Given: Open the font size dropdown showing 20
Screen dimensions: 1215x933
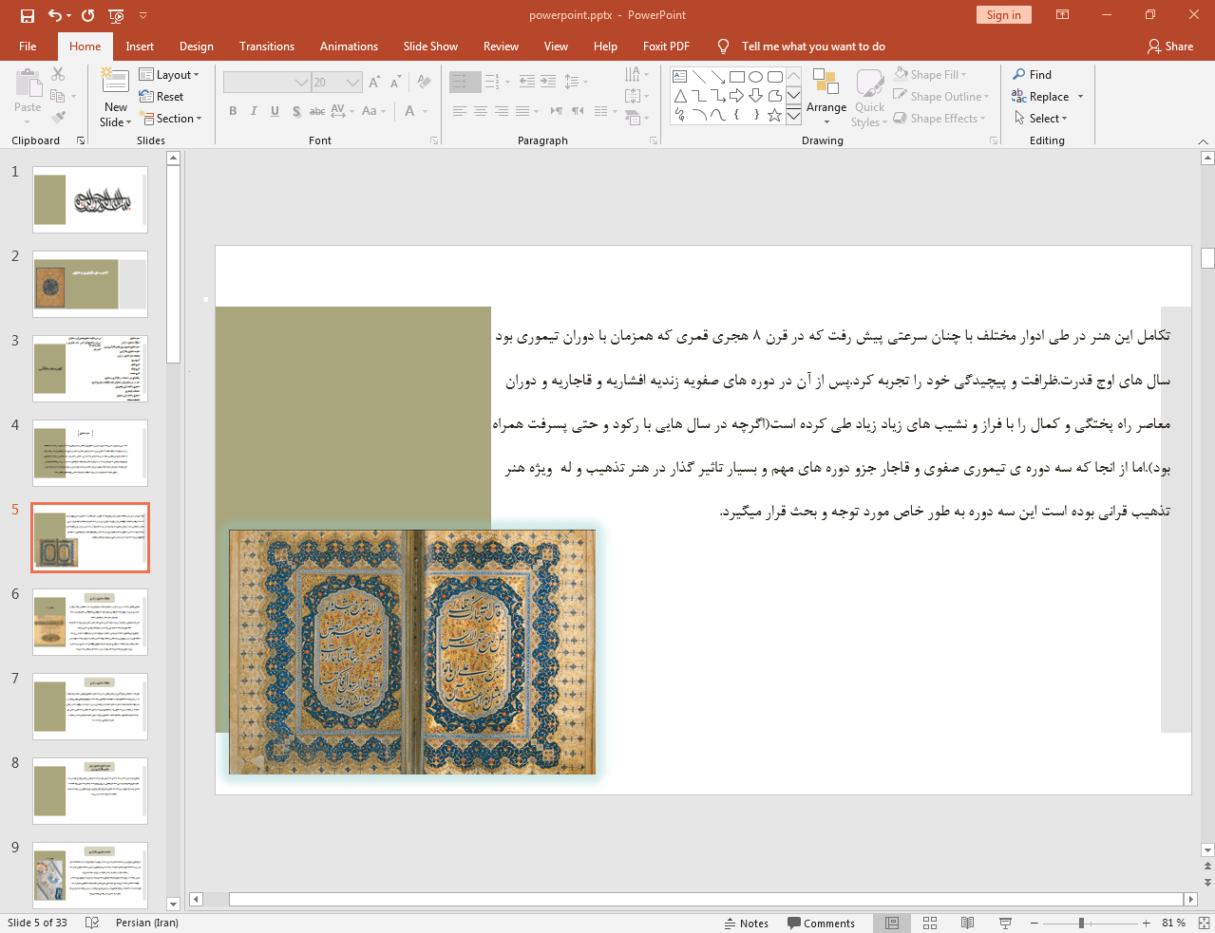Looking at the screenshot, I should (x=352, y=83).
